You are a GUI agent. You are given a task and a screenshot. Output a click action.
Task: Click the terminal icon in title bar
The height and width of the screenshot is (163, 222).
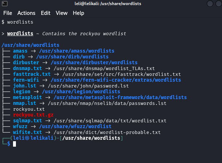tap(5, 4)
